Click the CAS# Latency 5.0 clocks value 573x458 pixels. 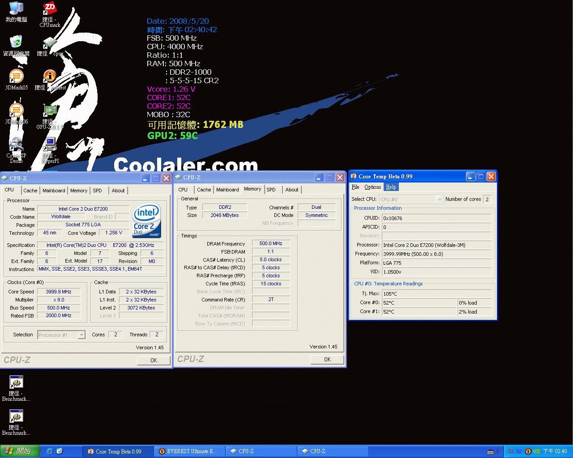(x=271, y=260)
